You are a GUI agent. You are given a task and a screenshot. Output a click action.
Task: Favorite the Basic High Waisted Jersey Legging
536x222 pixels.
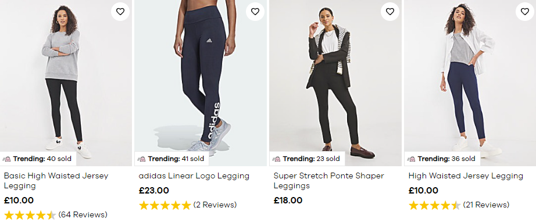click(120, 12)
